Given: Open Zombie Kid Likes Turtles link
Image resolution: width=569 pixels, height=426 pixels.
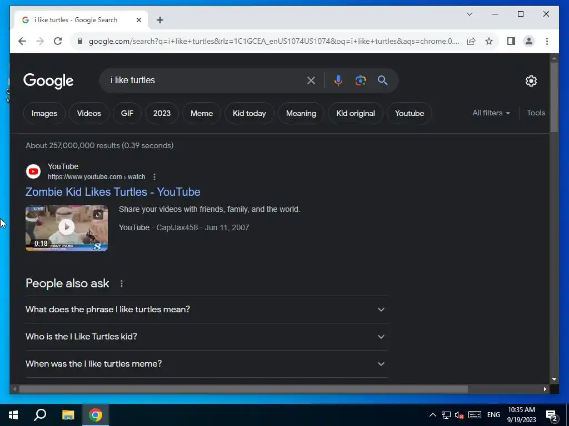Looking at the screenshot, I should tap(113, 192).
